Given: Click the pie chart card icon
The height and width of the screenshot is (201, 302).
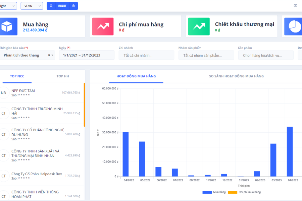Looking at the screenshot, I should [293, 26].
